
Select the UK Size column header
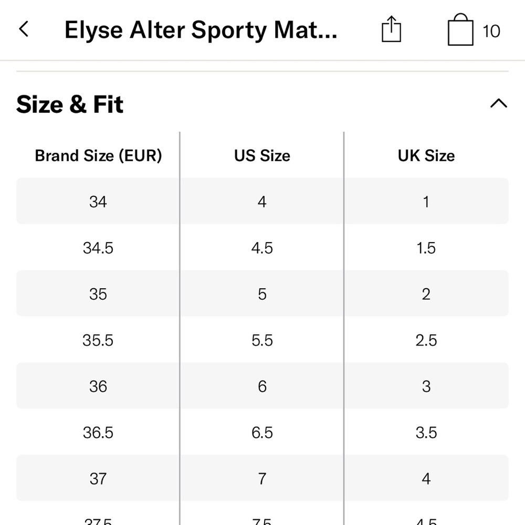click(426, 156)
